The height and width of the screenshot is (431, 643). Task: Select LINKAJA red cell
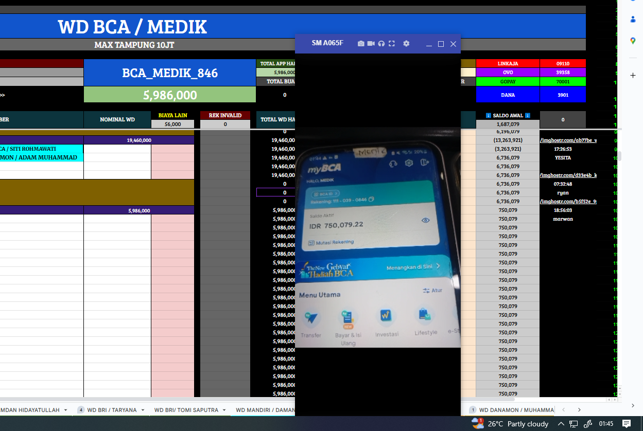508,63
